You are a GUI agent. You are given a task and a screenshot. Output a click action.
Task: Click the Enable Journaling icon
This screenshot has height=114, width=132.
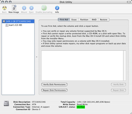click(44, 8)
